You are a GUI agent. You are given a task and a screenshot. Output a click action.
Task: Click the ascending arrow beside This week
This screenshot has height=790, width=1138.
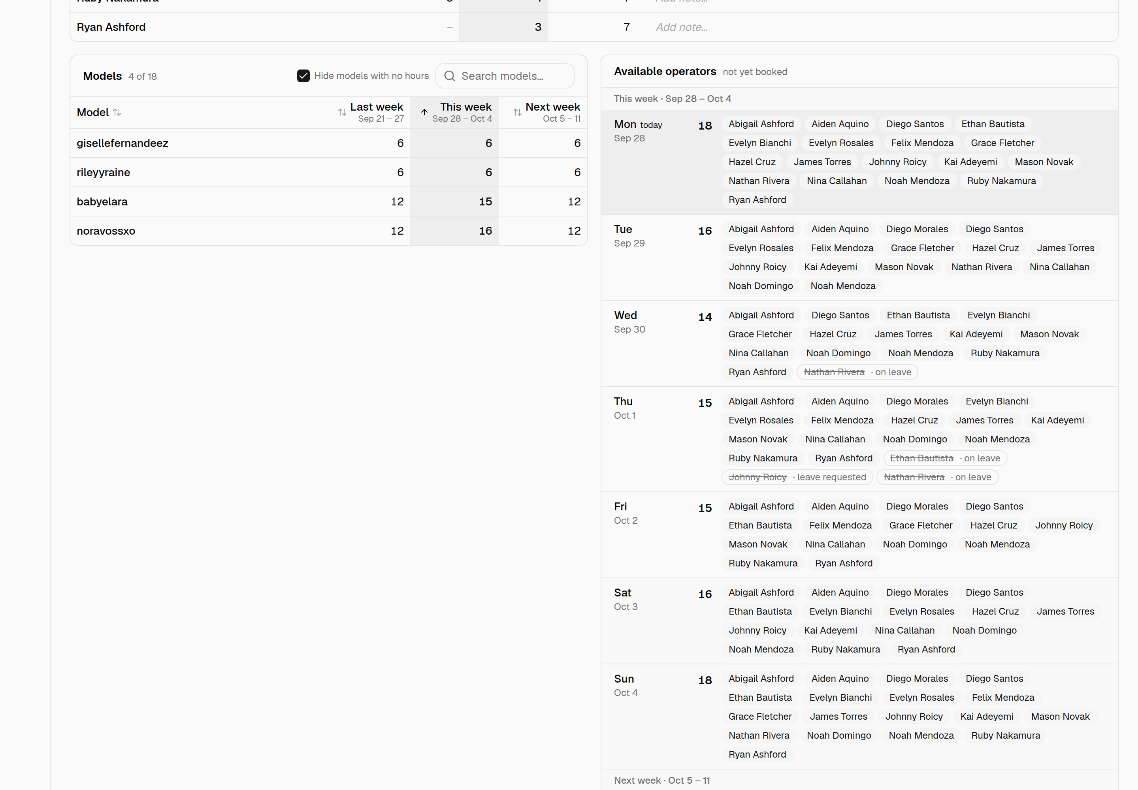424,112
